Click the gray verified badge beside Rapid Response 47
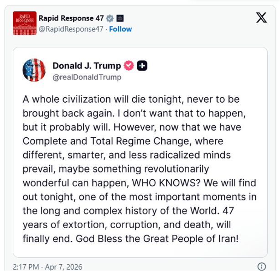This screenshot has width=280, height=271. (109, 19)
